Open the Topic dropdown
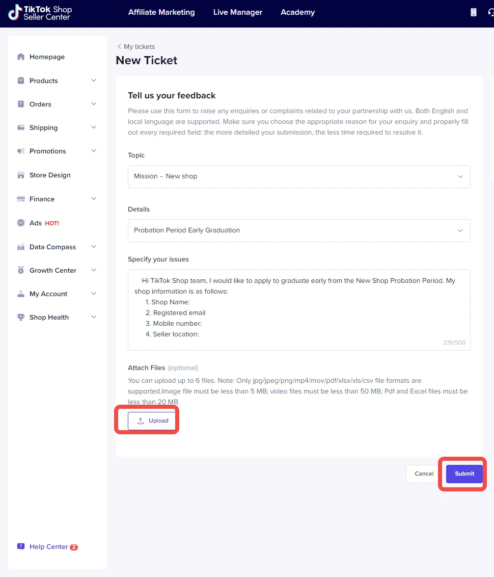 tap(299, 176)
